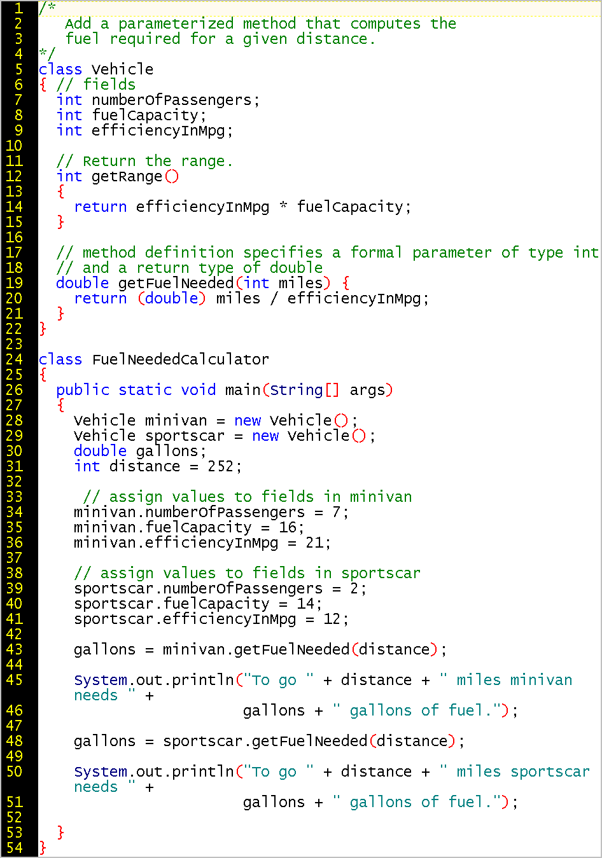Click the field numberOfPassengers on line 7
The image size is (602, 858).
[x=172, y=100]
